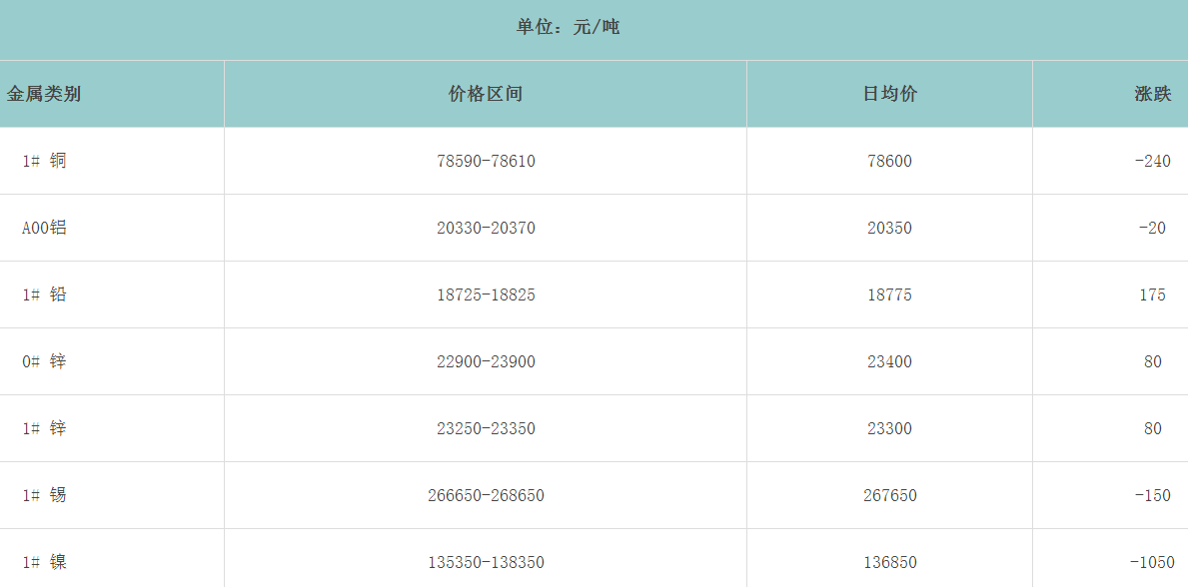1188x587 pixels.
Task: Select the daily average price 23400
Action: click(889, 361)
